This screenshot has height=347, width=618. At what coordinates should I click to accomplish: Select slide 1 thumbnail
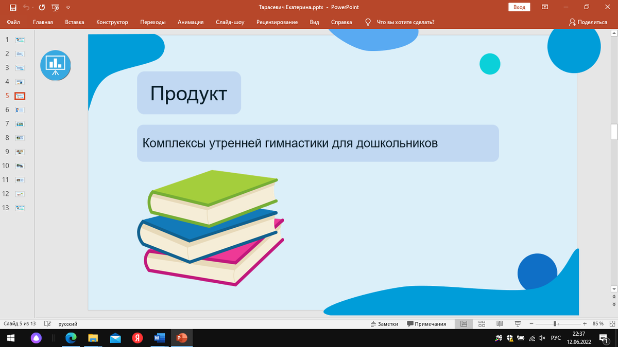20,40
